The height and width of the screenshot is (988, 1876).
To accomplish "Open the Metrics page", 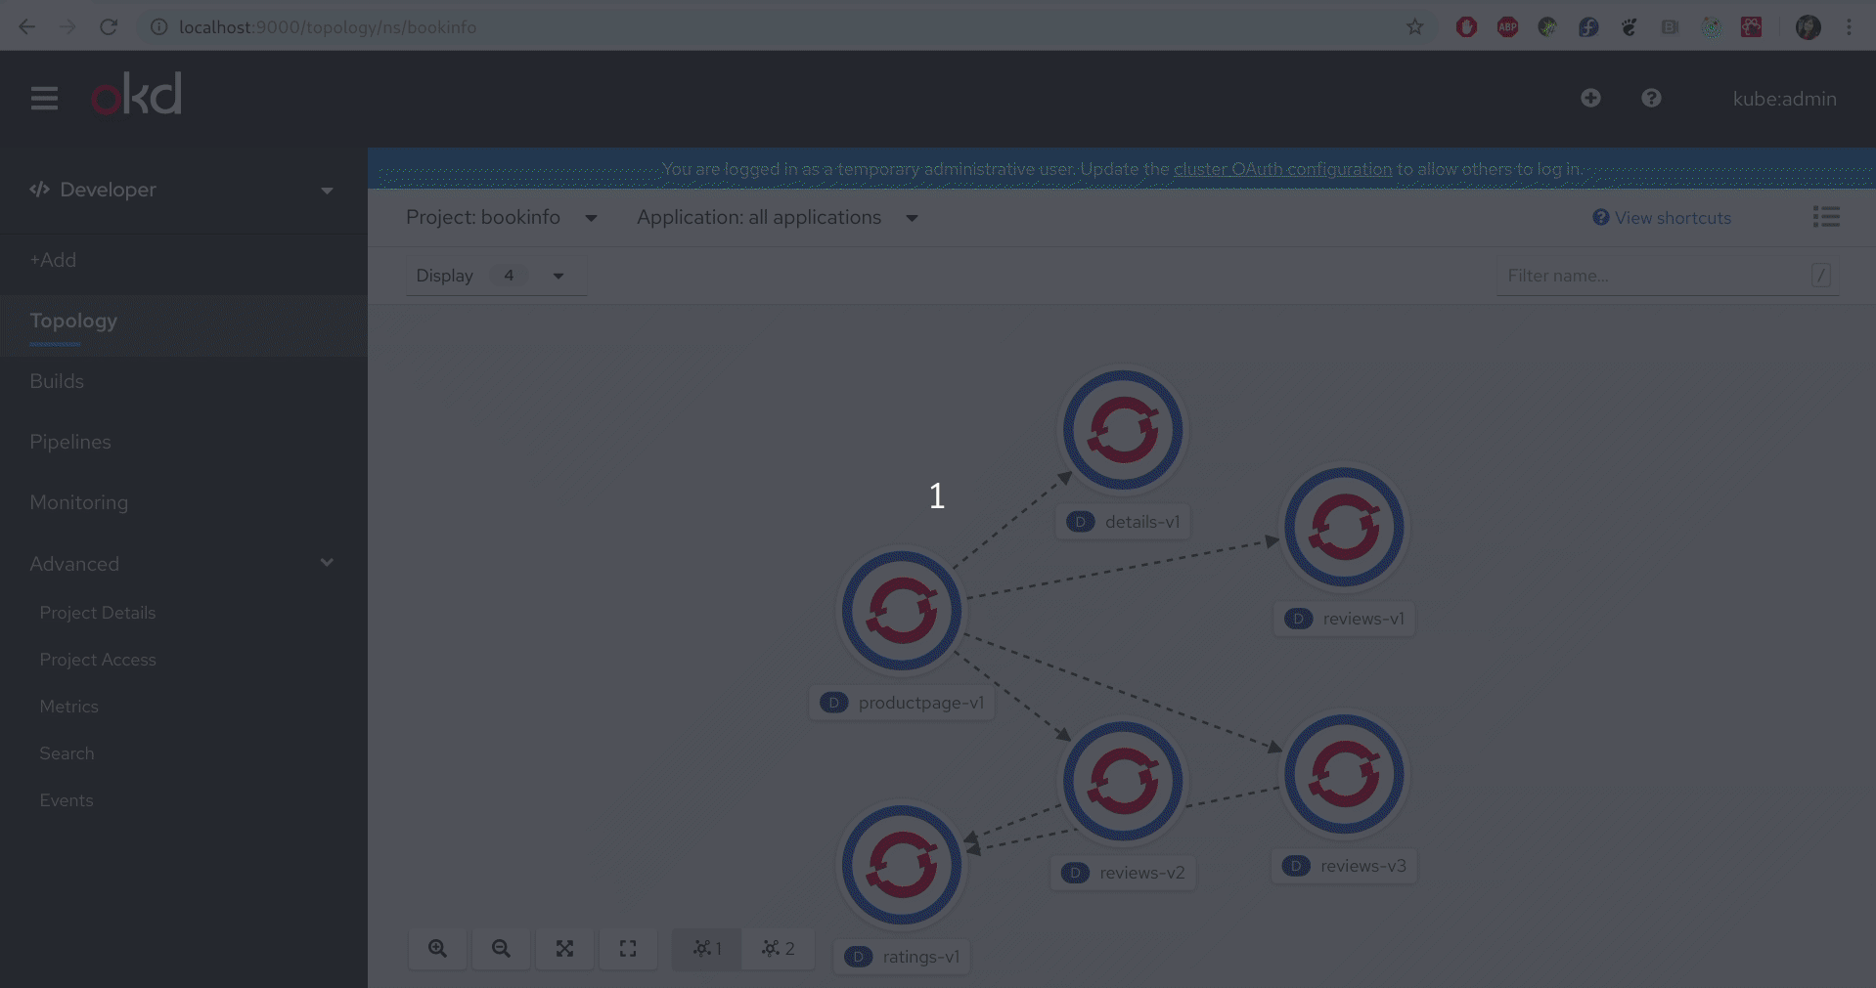I will point(68,707).
